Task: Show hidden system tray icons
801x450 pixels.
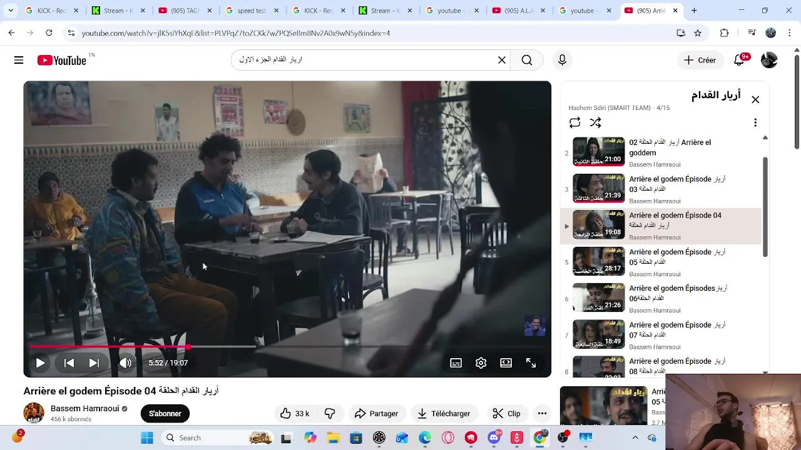Action: [635, 437]
